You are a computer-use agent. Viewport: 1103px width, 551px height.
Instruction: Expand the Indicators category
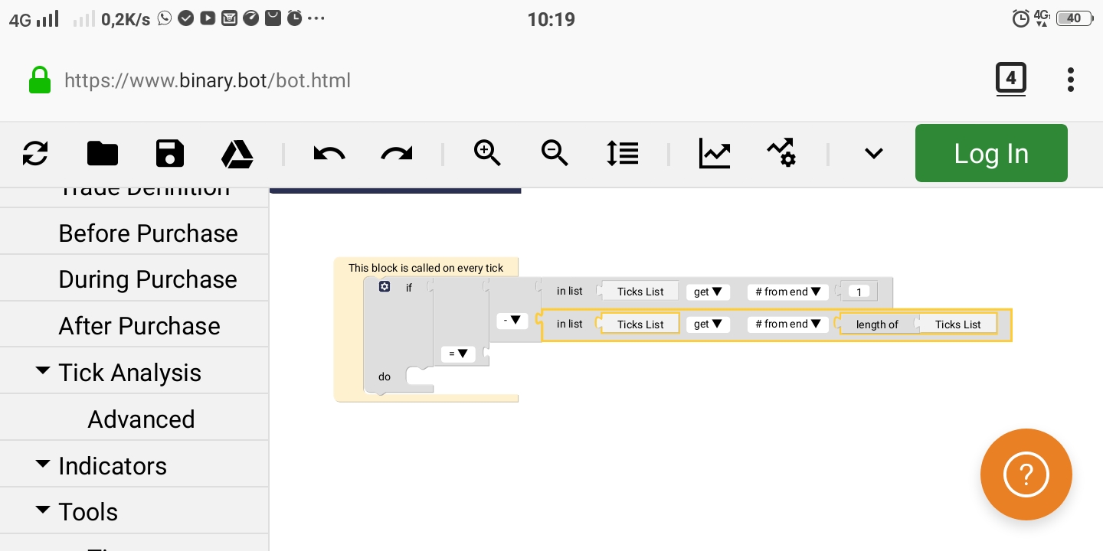pyautogui.click(x=134, y=466)
